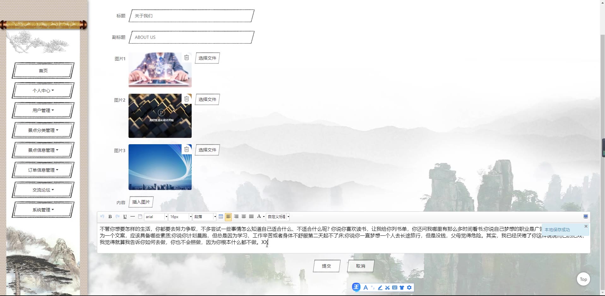Screen dimensions: 605x296
Task: Choose a file for 图片2
Action: (207, 99)
